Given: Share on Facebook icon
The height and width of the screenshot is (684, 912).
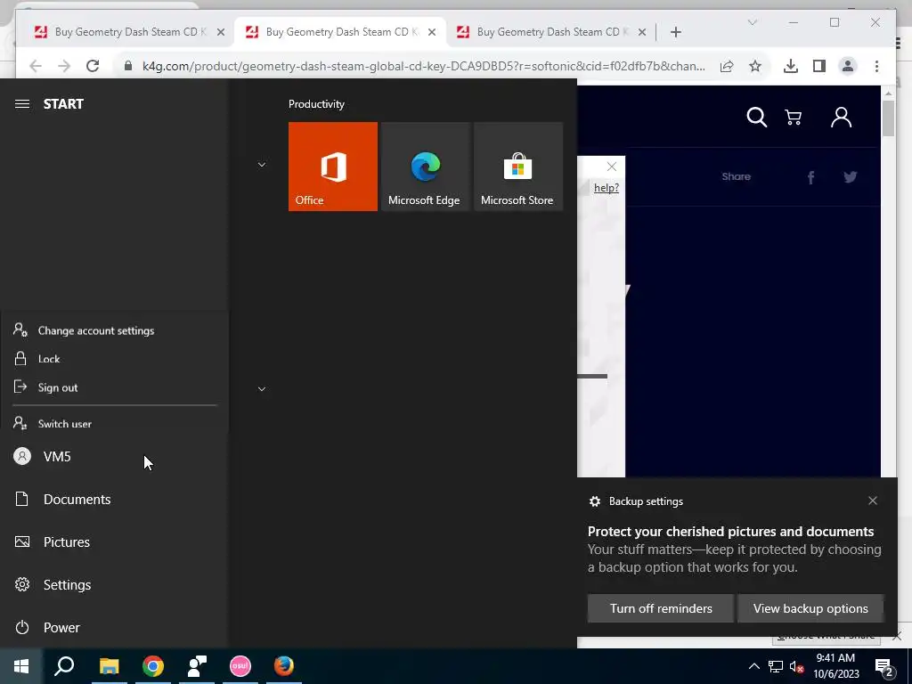Looking at the screenshot, I should [x=810, y=177].
